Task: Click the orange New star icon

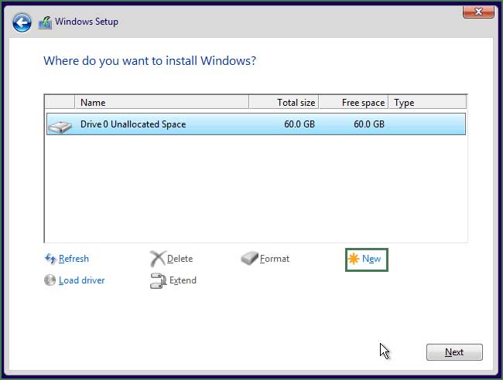Action: tap(354, 259)
